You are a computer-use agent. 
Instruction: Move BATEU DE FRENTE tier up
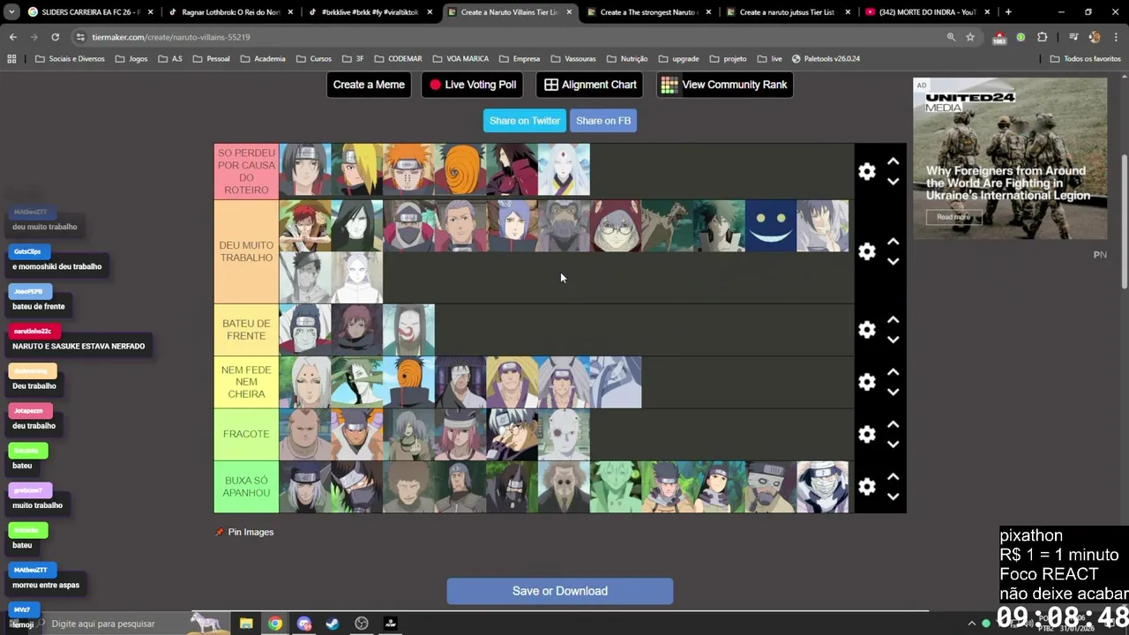pyautogui.click(x=893, y=319)
